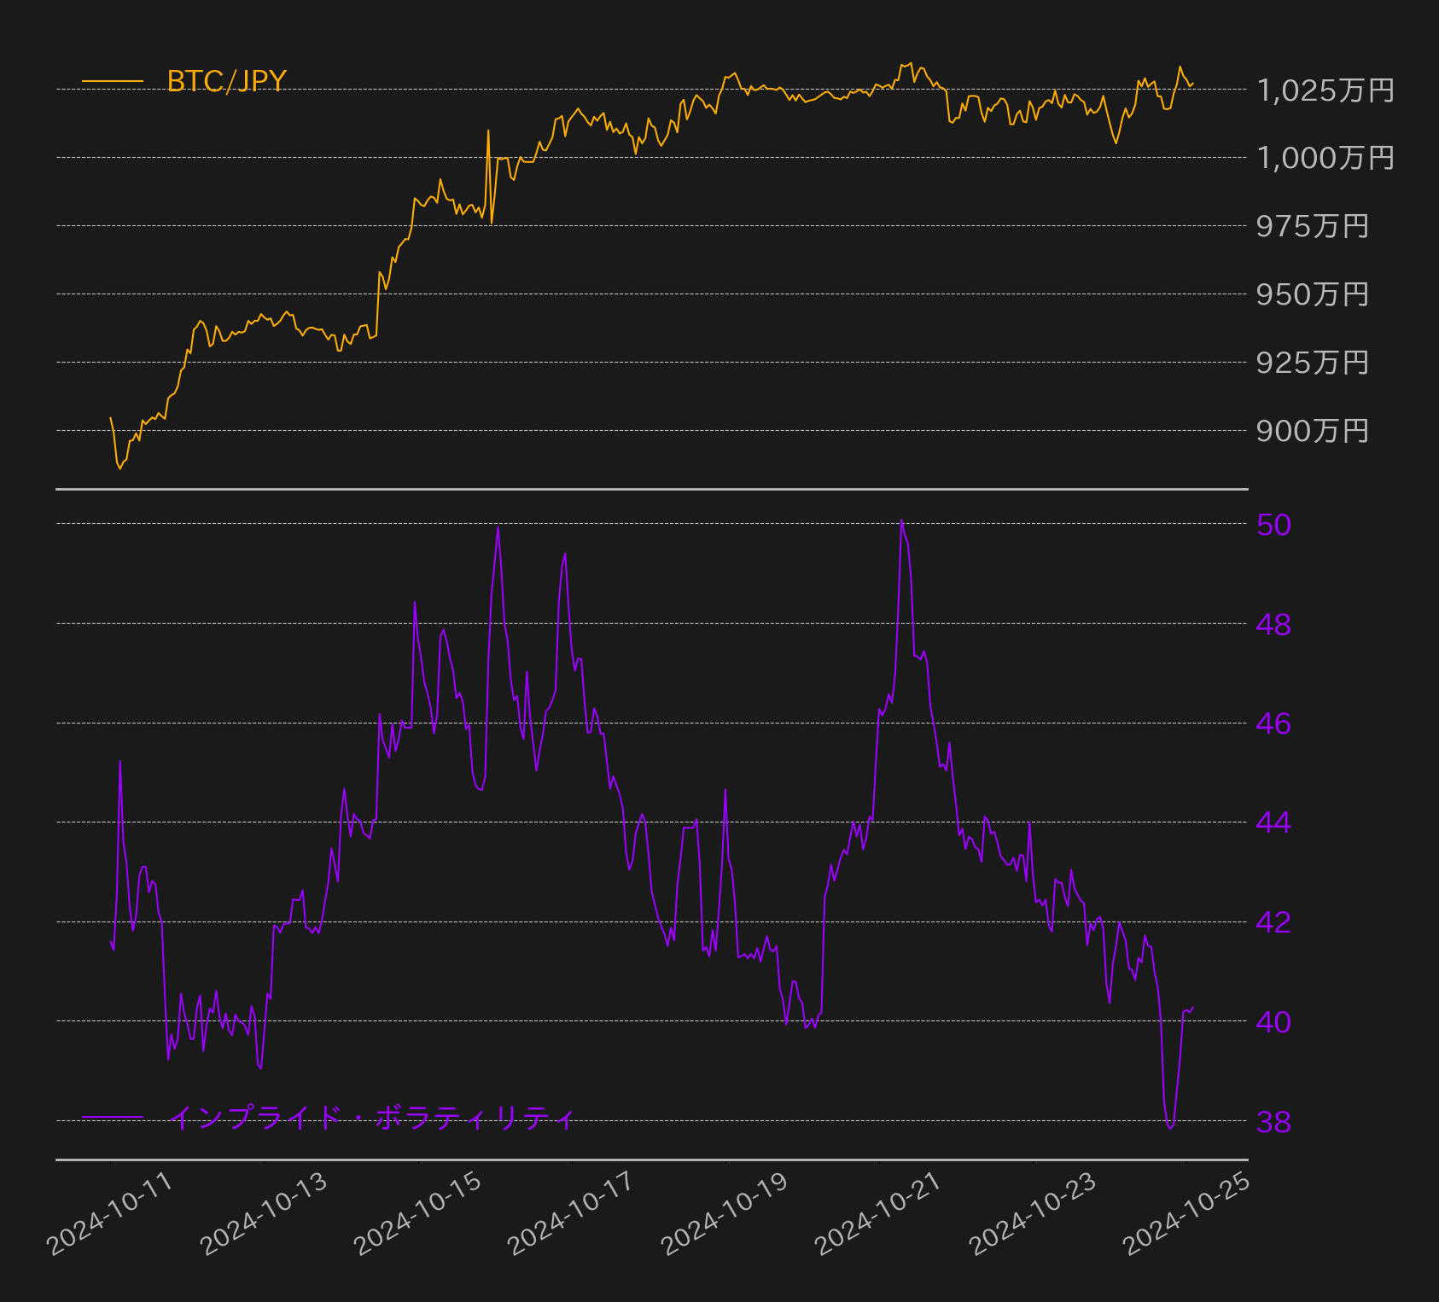Click the 2024-10-25 date label

click(1186, 1212)
